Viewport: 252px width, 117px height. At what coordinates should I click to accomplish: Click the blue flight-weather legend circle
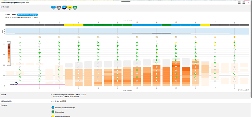tap(53, 108)
